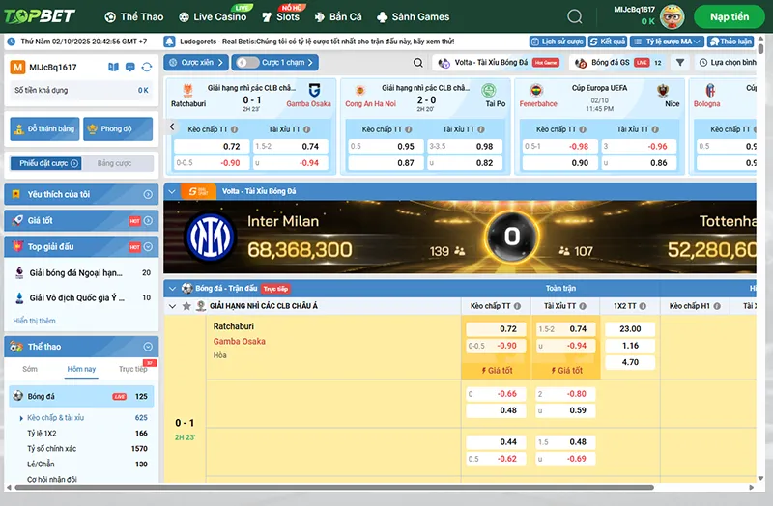Collapse the Bóng đá - Trận đấu section
The height and width of the screenshot is (506, 773).
coord(172,288)
